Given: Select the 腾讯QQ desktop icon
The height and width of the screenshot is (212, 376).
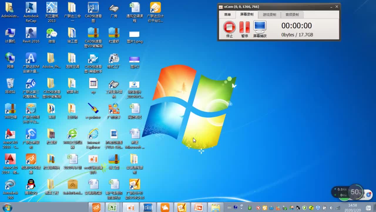Looking at the screenshot, I should (x=31, y=187).
